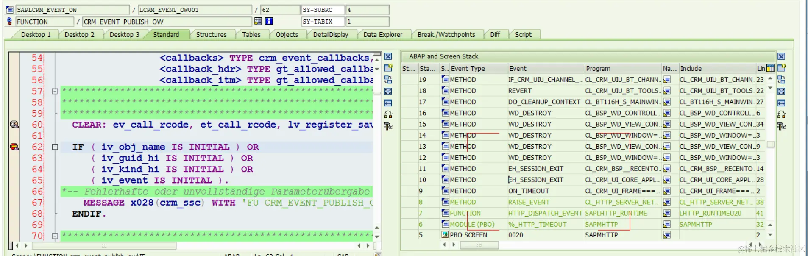The width and height of the screenshot is (808, 256).
Task: Toggle the breakpoint on line 62
Action: (x=14, y=147)
